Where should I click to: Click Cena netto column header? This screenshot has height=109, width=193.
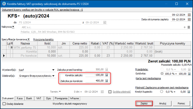point(80,43)
